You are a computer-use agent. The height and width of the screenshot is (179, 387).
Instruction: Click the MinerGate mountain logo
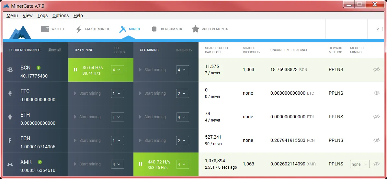pyautogui.click(x=20, y=32)
